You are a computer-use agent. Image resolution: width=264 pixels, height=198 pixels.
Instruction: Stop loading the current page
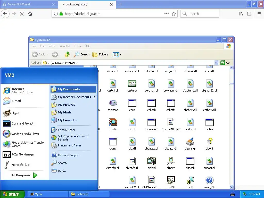click(x=22, y=14)
